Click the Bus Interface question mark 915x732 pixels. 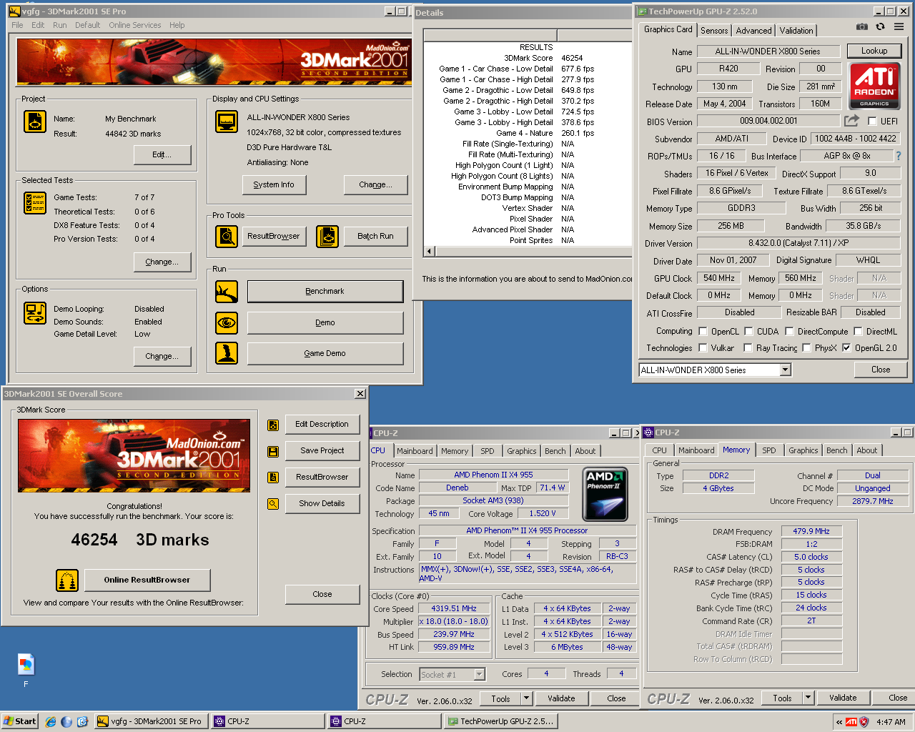899,156
